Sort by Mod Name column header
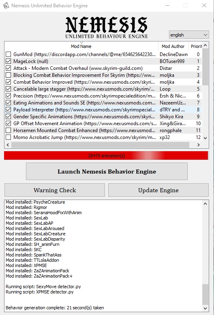214x315 pixels. (81, 46)
